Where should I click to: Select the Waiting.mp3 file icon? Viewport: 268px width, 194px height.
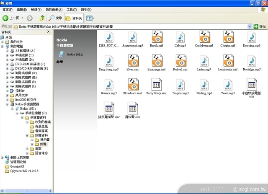tap(204, 85)
